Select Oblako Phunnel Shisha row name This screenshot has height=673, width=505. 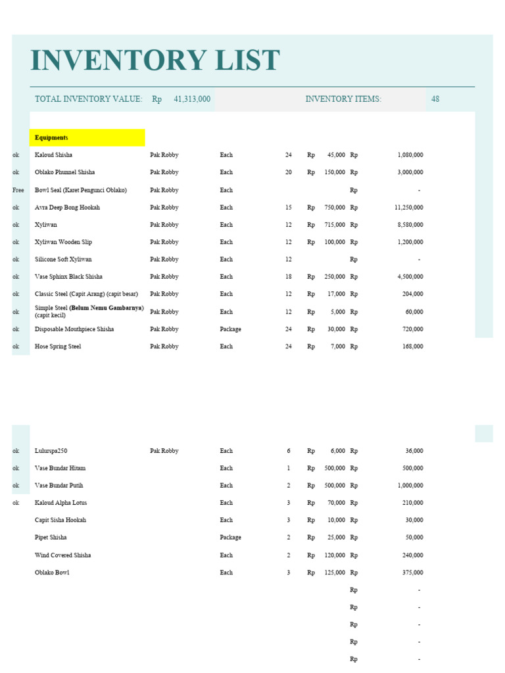(65, 172)
